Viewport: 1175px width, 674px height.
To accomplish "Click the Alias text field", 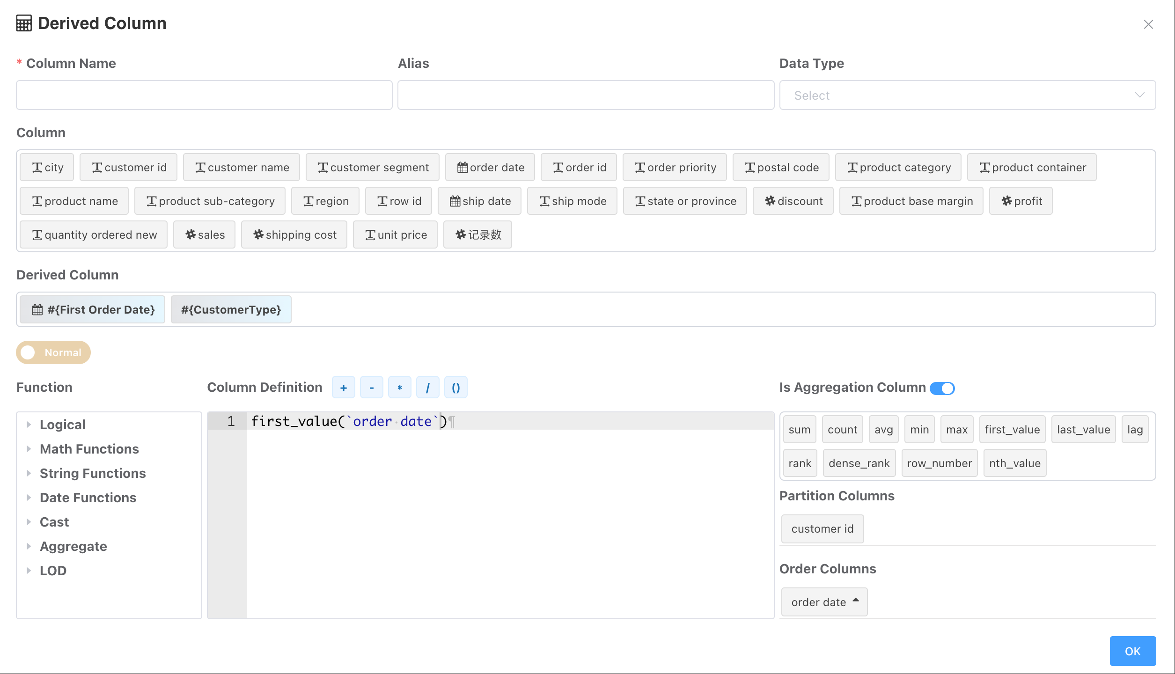I will pyautogui.click(x=586, y=95).
